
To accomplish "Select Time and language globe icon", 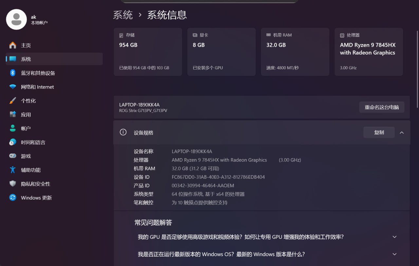I will pyautogui.click(x=13, y=142).
